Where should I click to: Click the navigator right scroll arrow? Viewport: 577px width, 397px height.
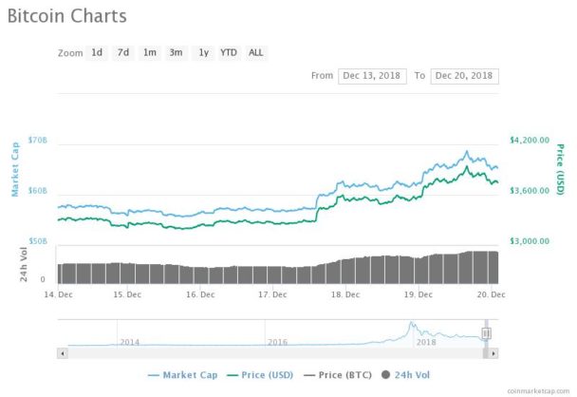coord(493,353)
